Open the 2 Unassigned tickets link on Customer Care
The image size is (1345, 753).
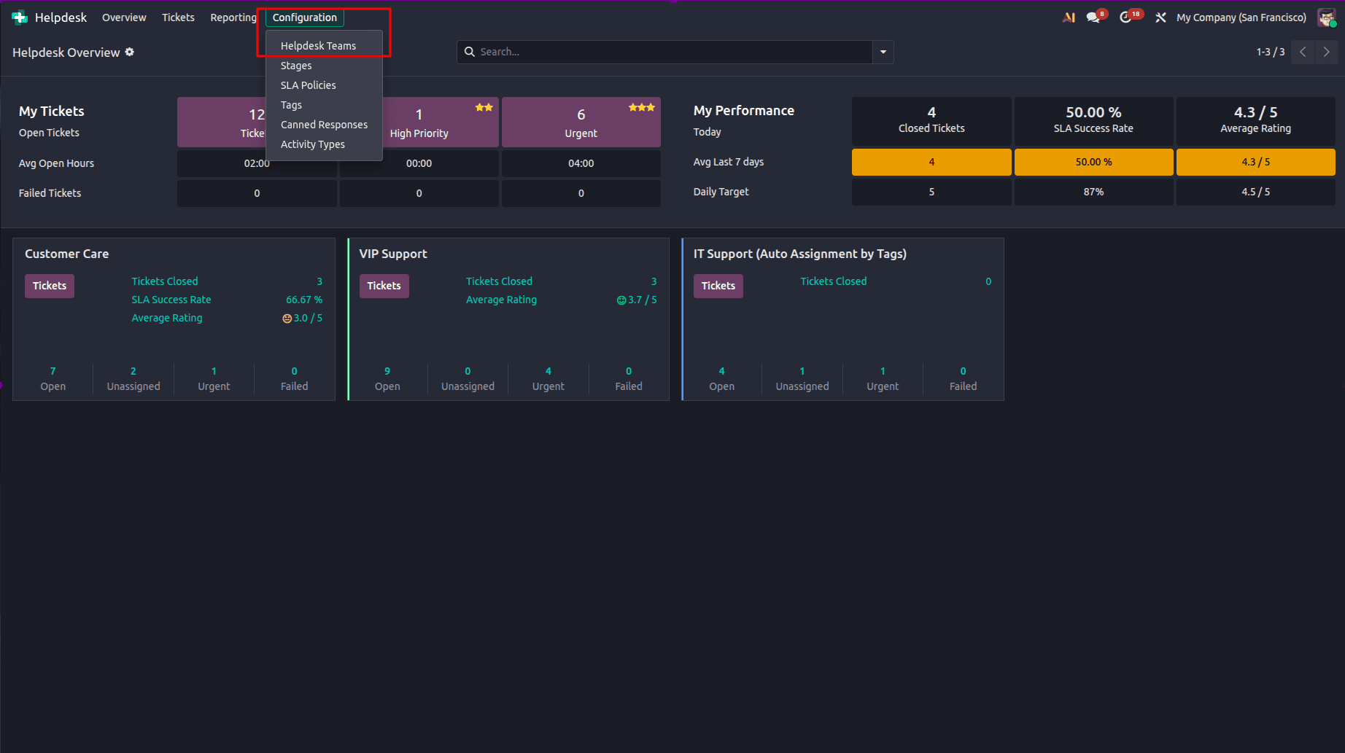(x=133, y=378)
